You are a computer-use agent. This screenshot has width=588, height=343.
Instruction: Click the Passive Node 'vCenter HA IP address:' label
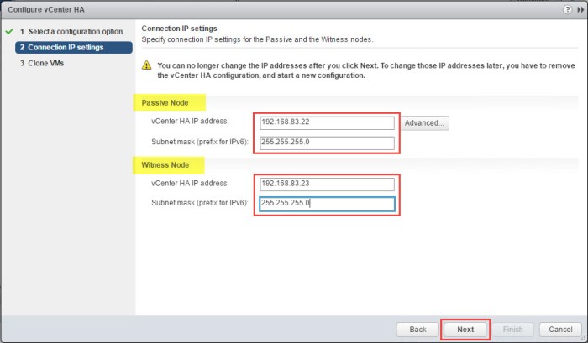click(190, 122)
